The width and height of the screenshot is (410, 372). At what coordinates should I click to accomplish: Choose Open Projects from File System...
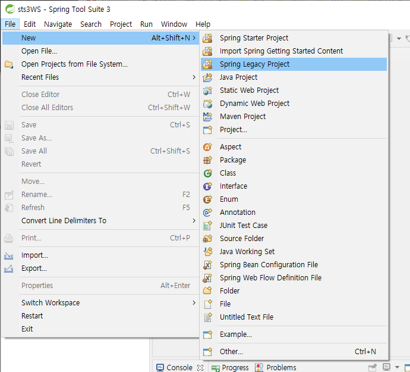[x=100, y=64]
